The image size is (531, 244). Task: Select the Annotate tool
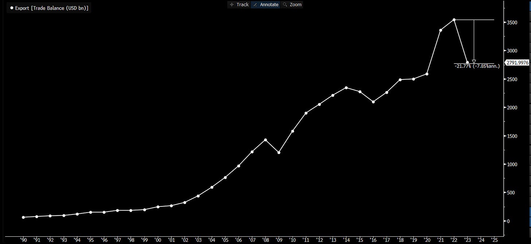click(265, 4)
